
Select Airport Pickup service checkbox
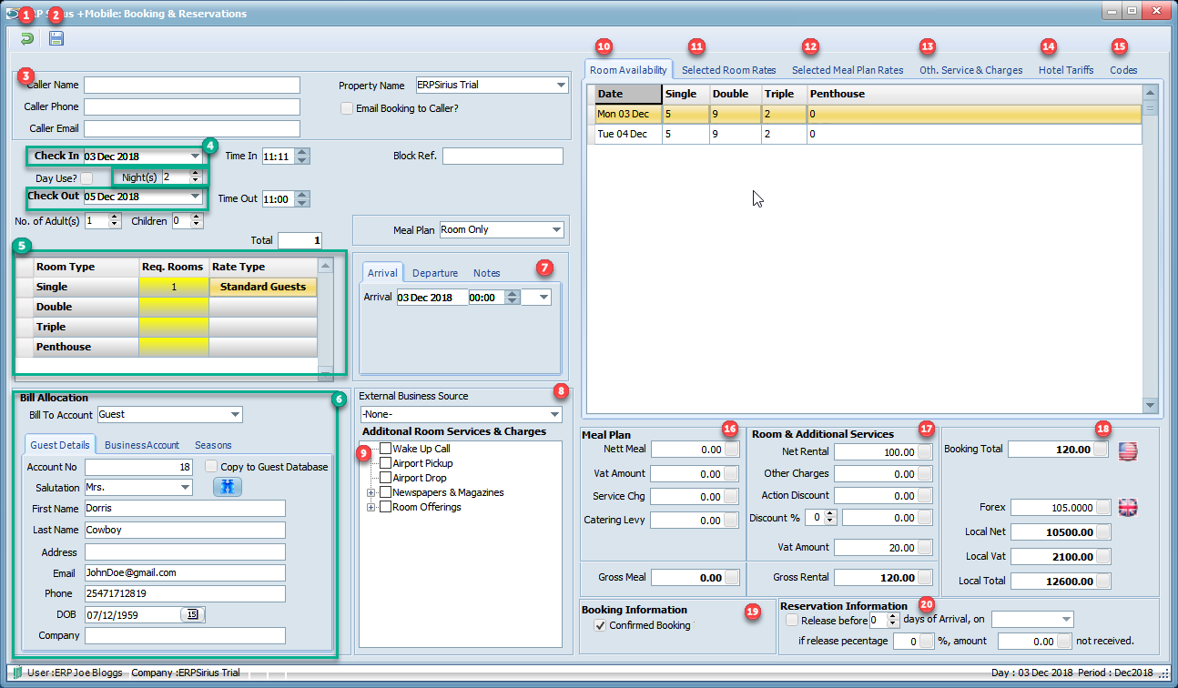click(386, 463)
